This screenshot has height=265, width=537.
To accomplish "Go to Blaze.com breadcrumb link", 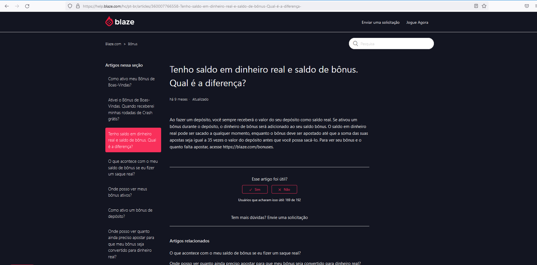I will pyautogui.click(x=113, y=44).
